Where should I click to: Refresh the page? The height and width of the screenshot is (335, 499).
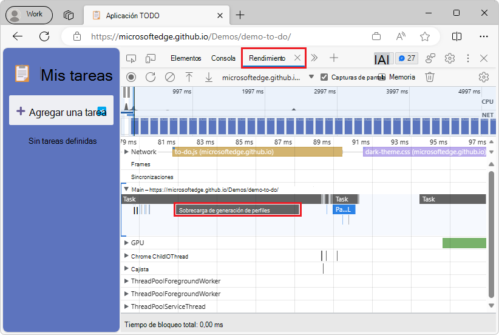point(44,36)
